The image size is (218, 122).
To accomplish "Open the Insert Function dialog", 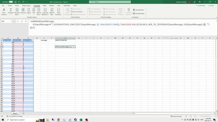I will click(4, 12).
